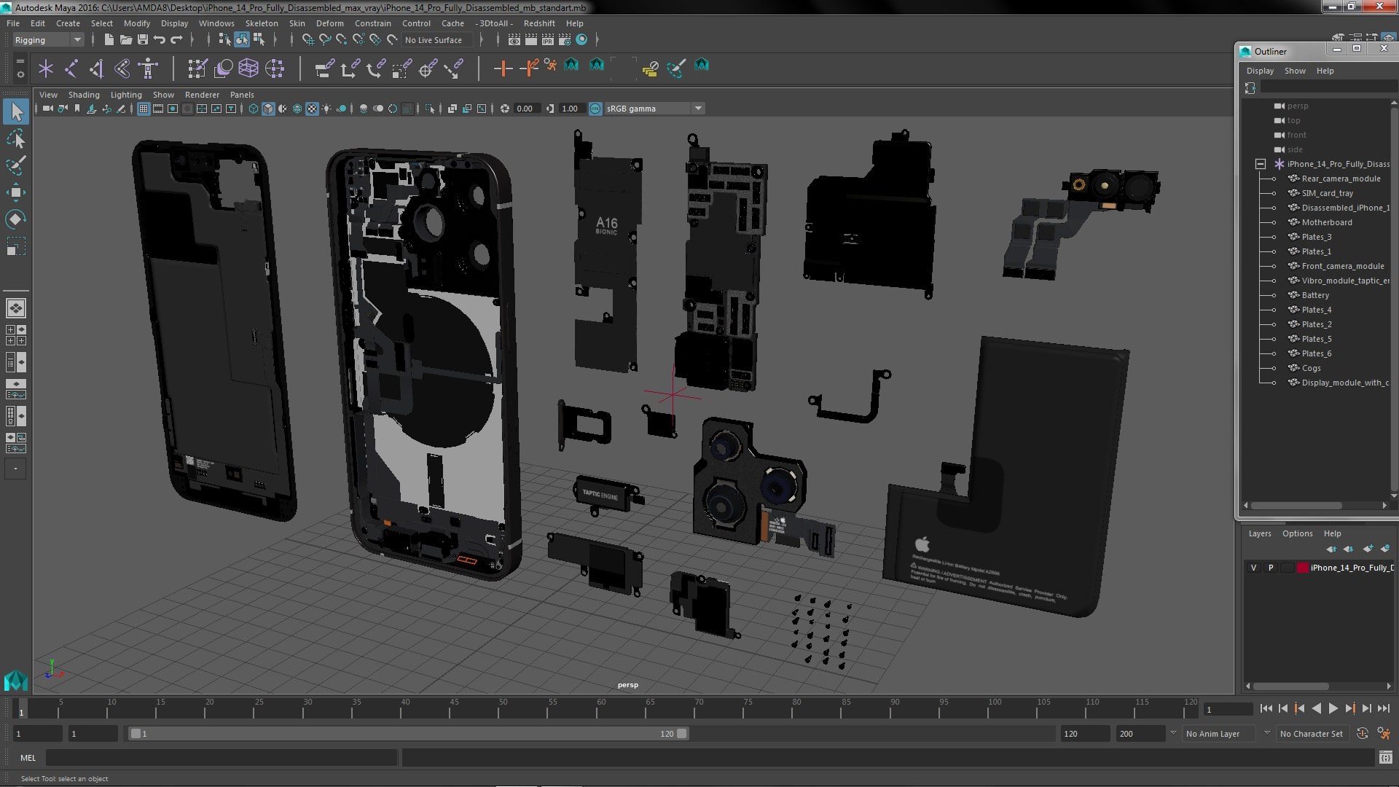Image resolution: width=1399 pixels, height=787 pixels.
Task: Click the MEL command input field
Action: point(222,758)
